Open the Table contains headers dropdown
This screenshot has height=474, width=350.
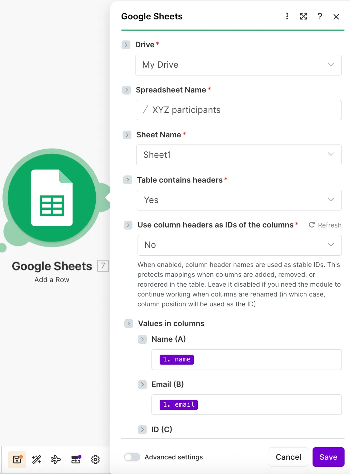pos(239,200)
